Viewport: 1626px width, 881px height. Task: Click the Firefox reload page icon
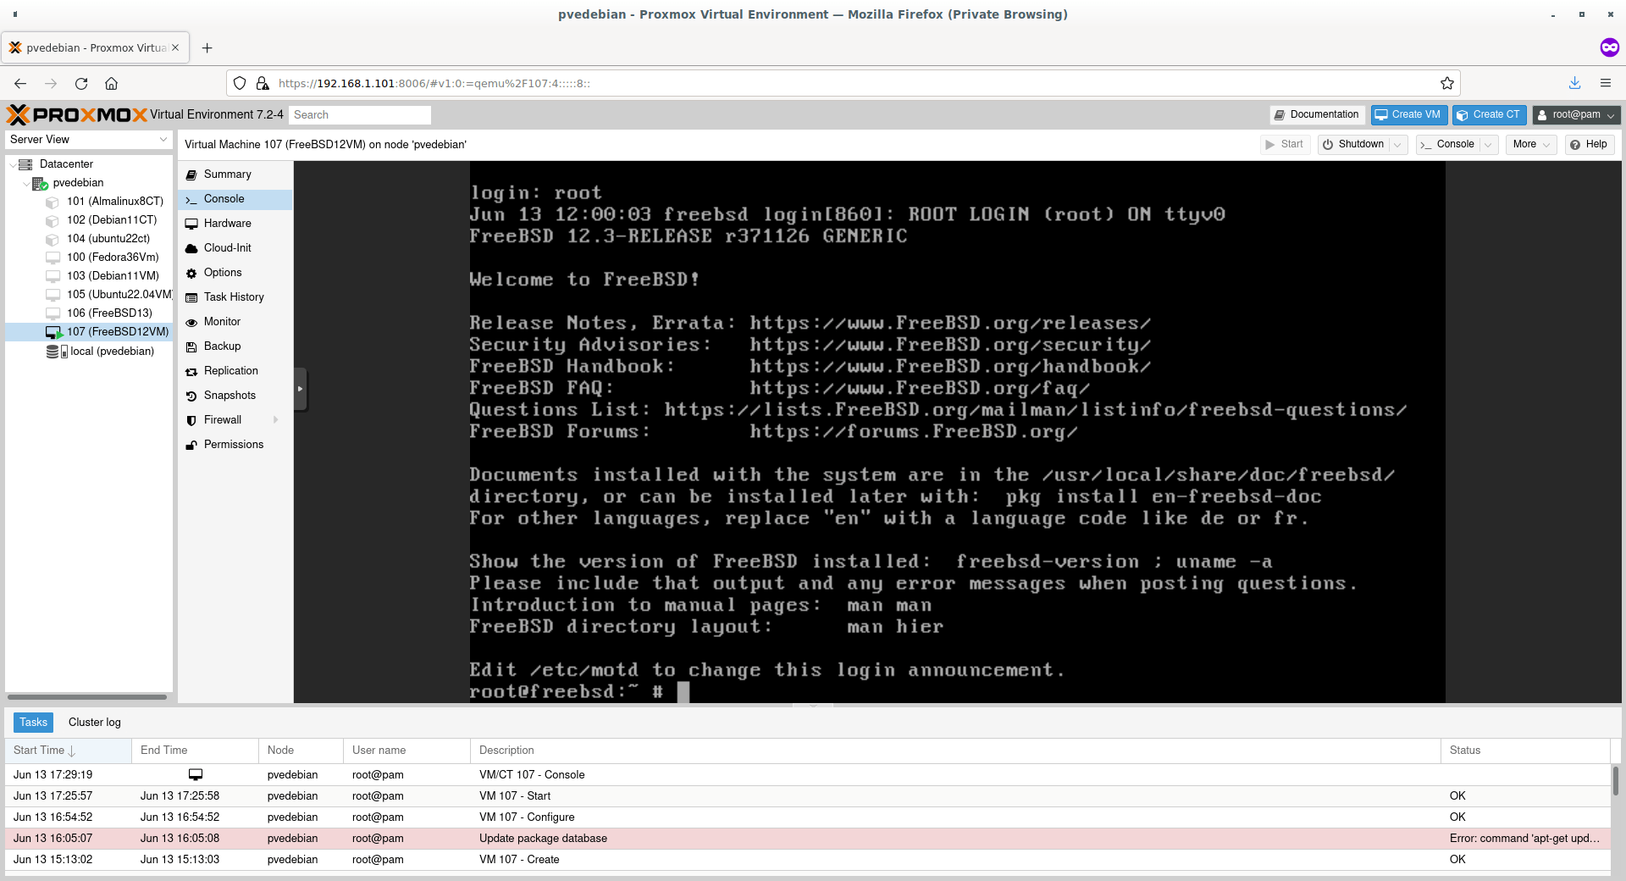[81, 83]
